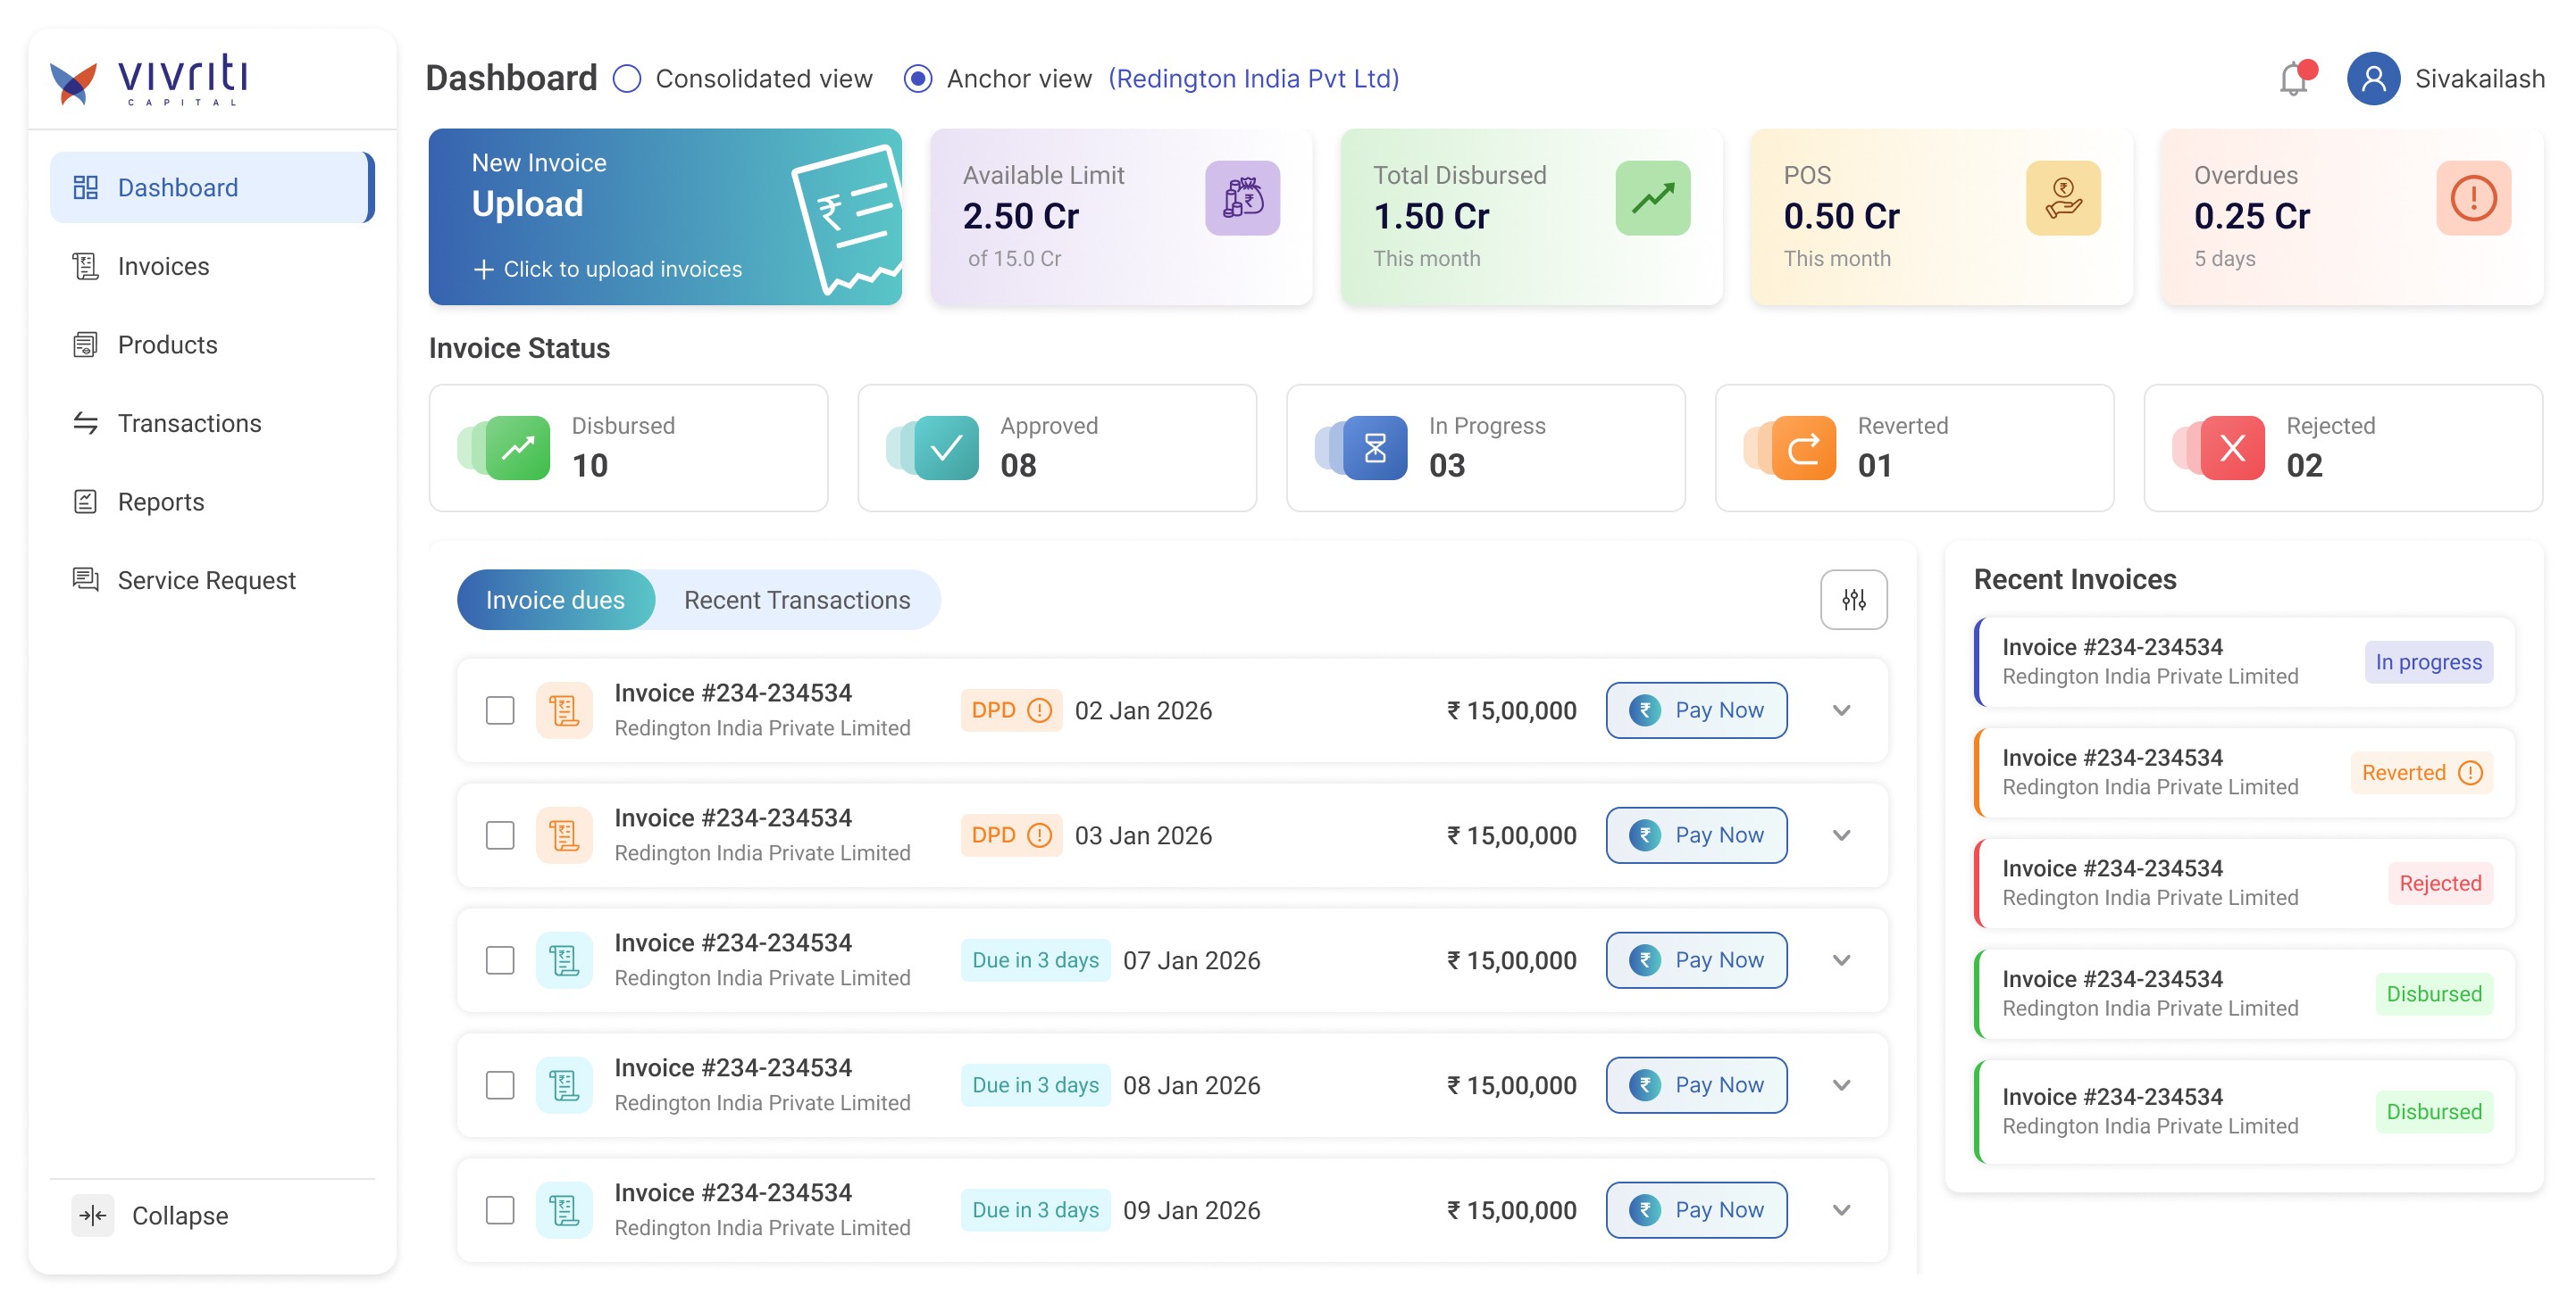Click the Available Limit money bag icon
This screenshot has height=1303, width=2576.
[1242, 198]
